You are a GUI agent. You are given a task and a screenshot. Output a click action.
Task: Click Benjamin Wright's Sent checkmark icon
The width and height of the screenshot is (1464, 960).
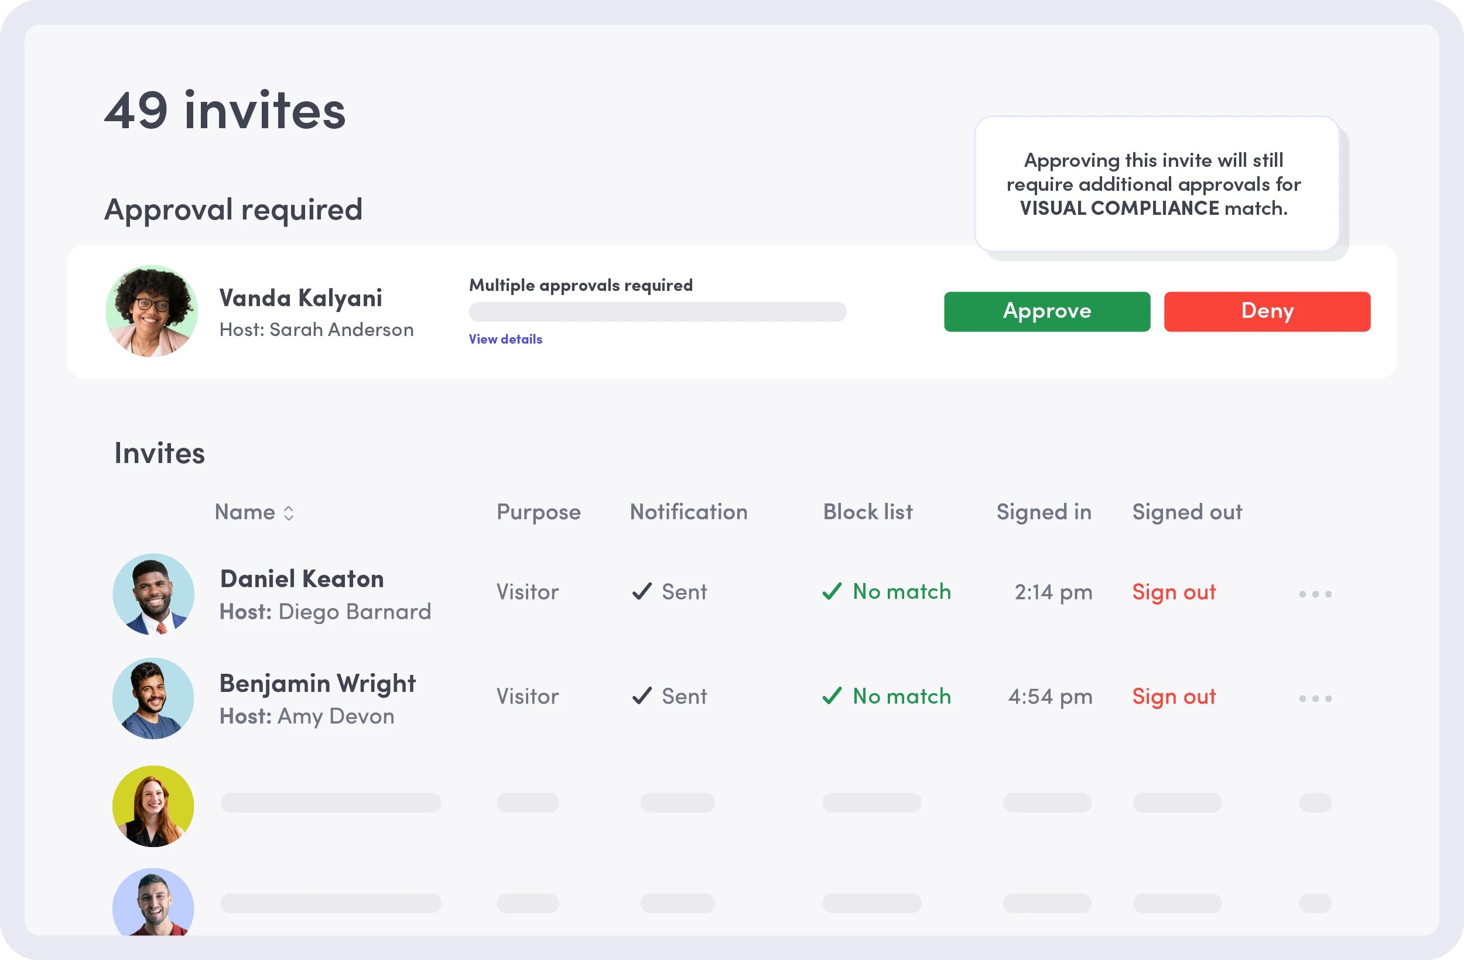click(642, 696)
